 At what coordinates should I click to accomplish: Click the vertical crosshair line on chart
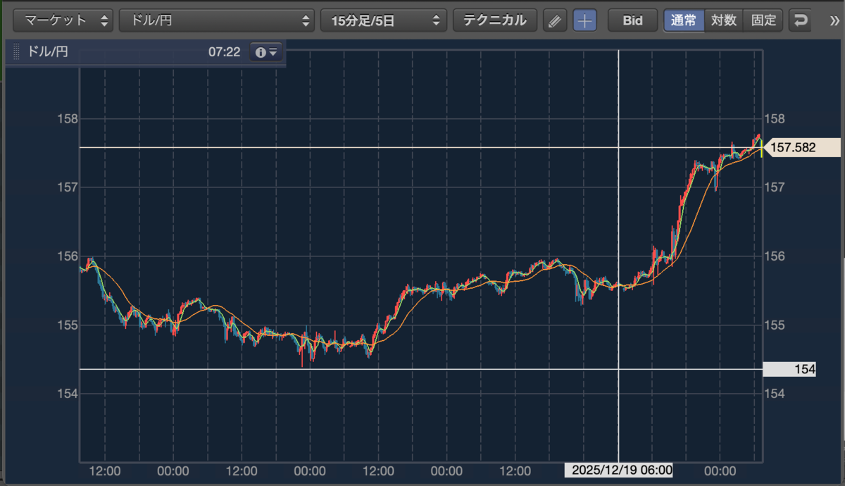click(618, 256)
